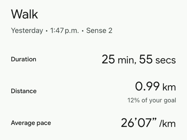
Task: Click the dot separator before Sense 2
Action: click(82, 31)
